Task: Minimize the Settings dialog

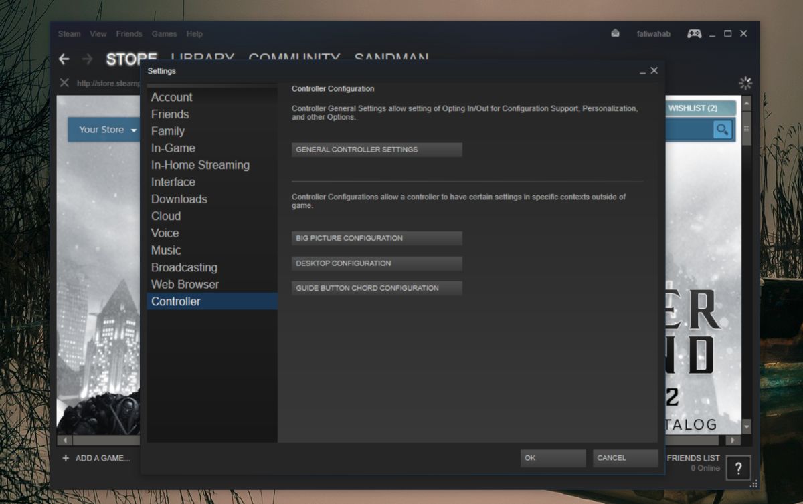Action: tap(642, 71)
